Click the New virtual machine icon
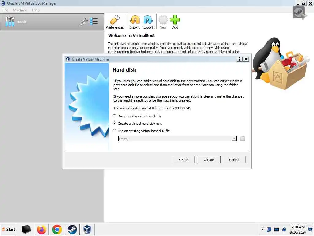Image resolution: width=314 pixels, height=236 pixels. [x=163, y=22]
